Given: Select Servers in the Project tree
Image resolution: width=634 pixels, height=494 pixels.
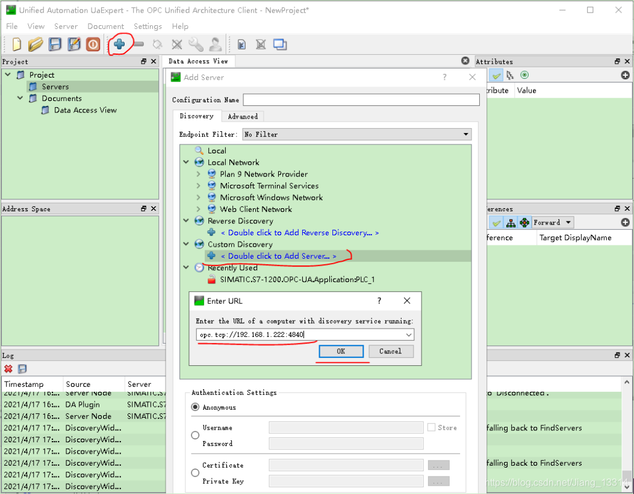Looking at the screenshot, I should 55,87.
